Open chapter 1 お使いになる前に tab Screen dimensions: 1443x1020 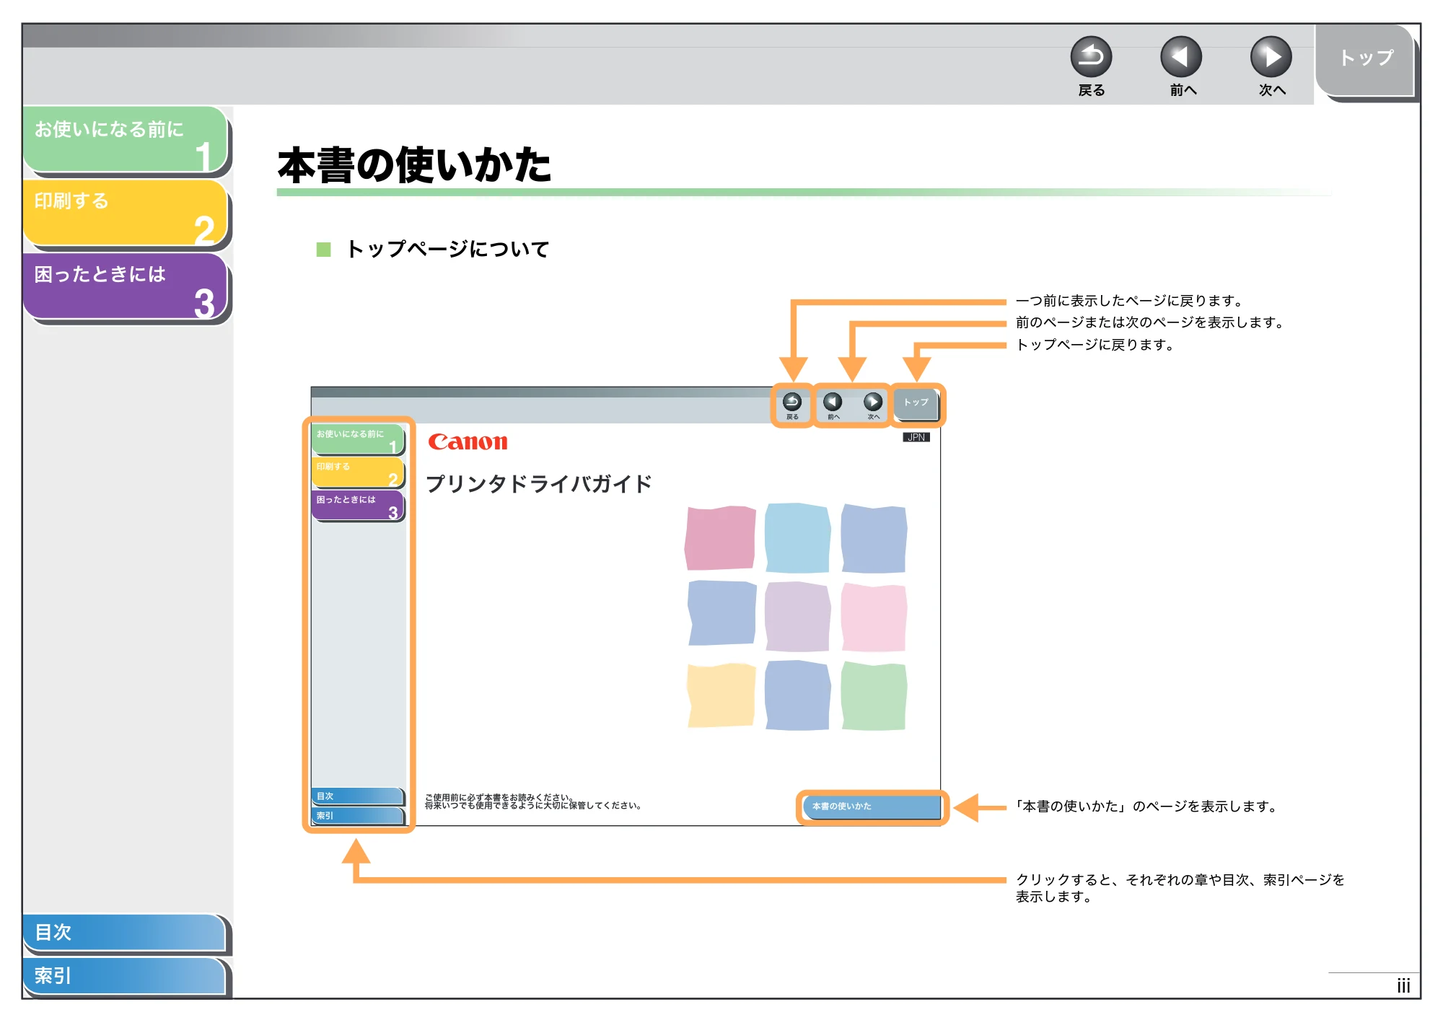coord(126,140)
